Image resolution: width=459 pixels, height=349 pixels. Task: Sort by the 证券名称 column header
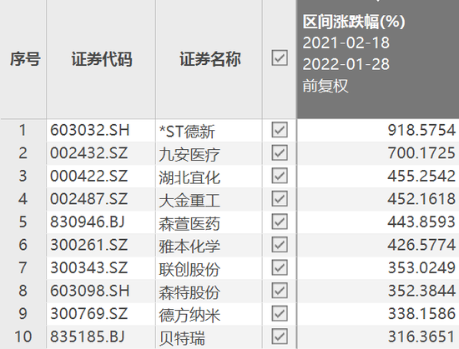pyautogui.click(x=209, y=58)
